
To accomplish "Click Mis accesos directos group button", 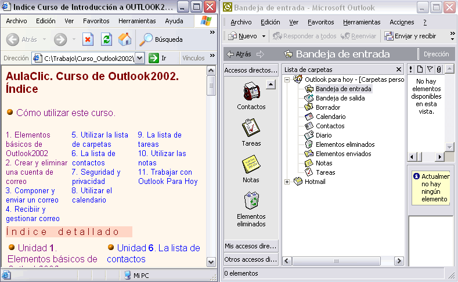I will point(251,246).
